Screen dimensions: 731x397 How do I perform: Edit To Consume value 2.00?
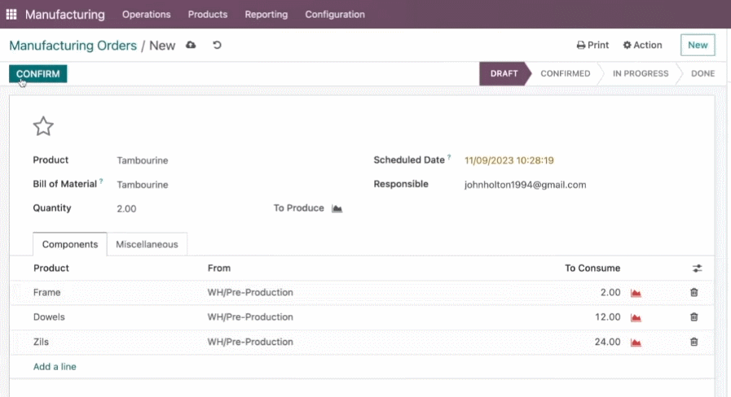pyautogui.click(x=610, y=293)
